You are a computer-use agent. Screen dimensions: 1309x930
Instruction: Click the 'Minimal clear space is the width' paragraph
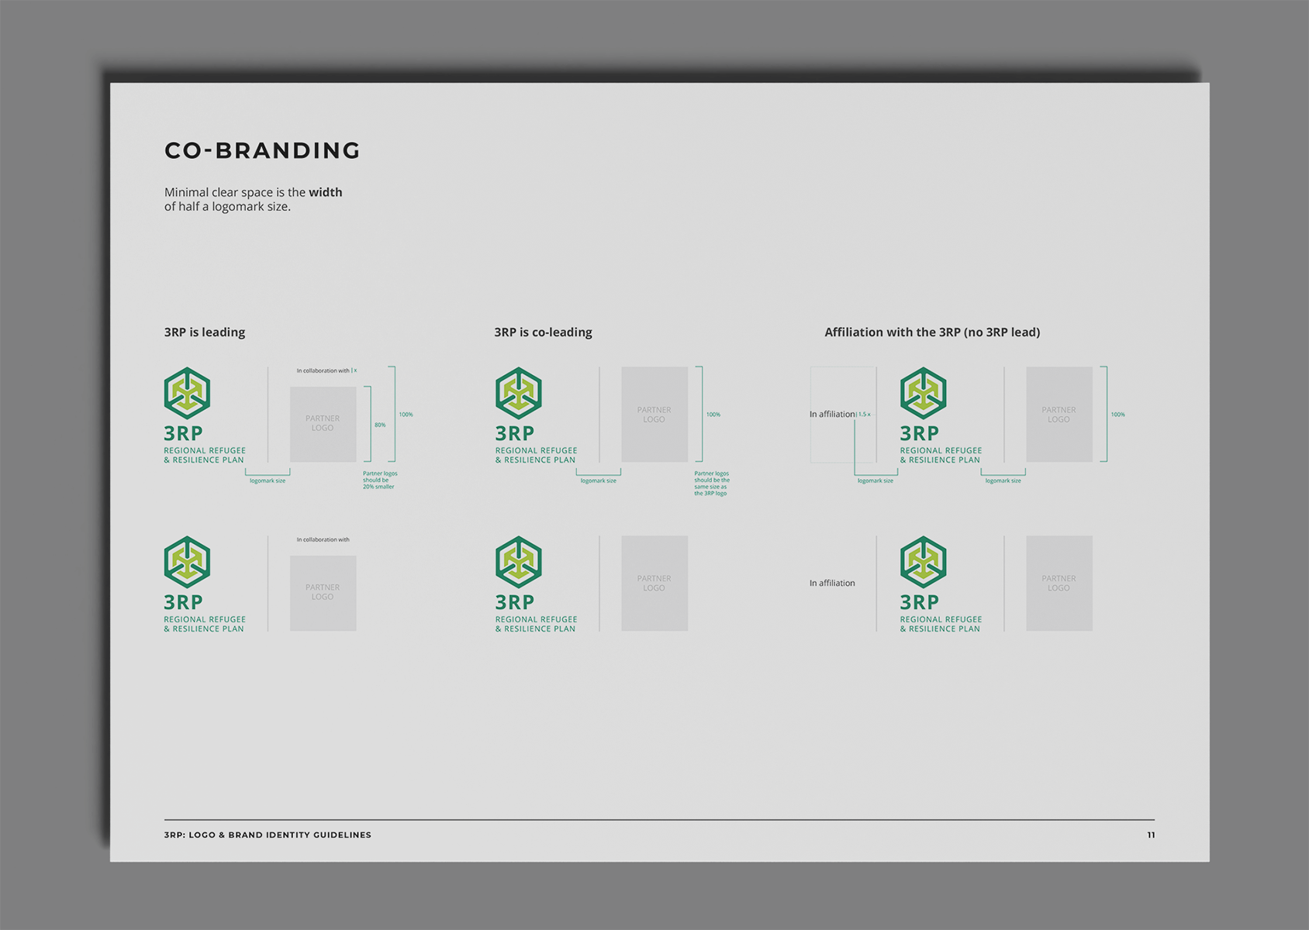(x=253, y=199)
